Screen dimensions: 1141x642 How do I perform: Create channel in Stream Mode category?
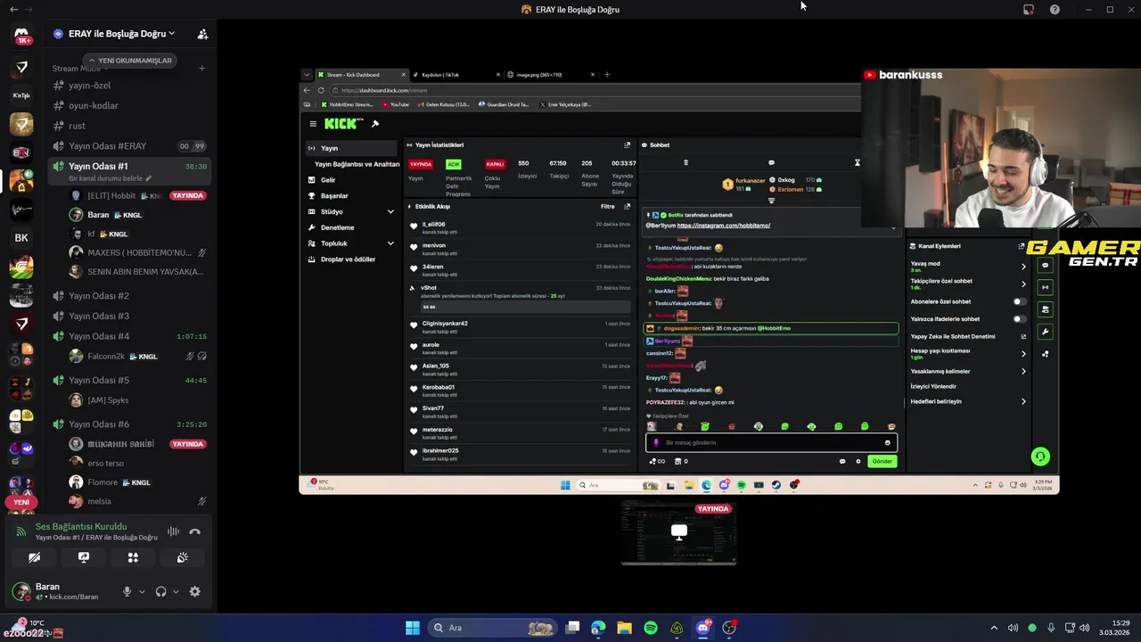click(202, 69)
